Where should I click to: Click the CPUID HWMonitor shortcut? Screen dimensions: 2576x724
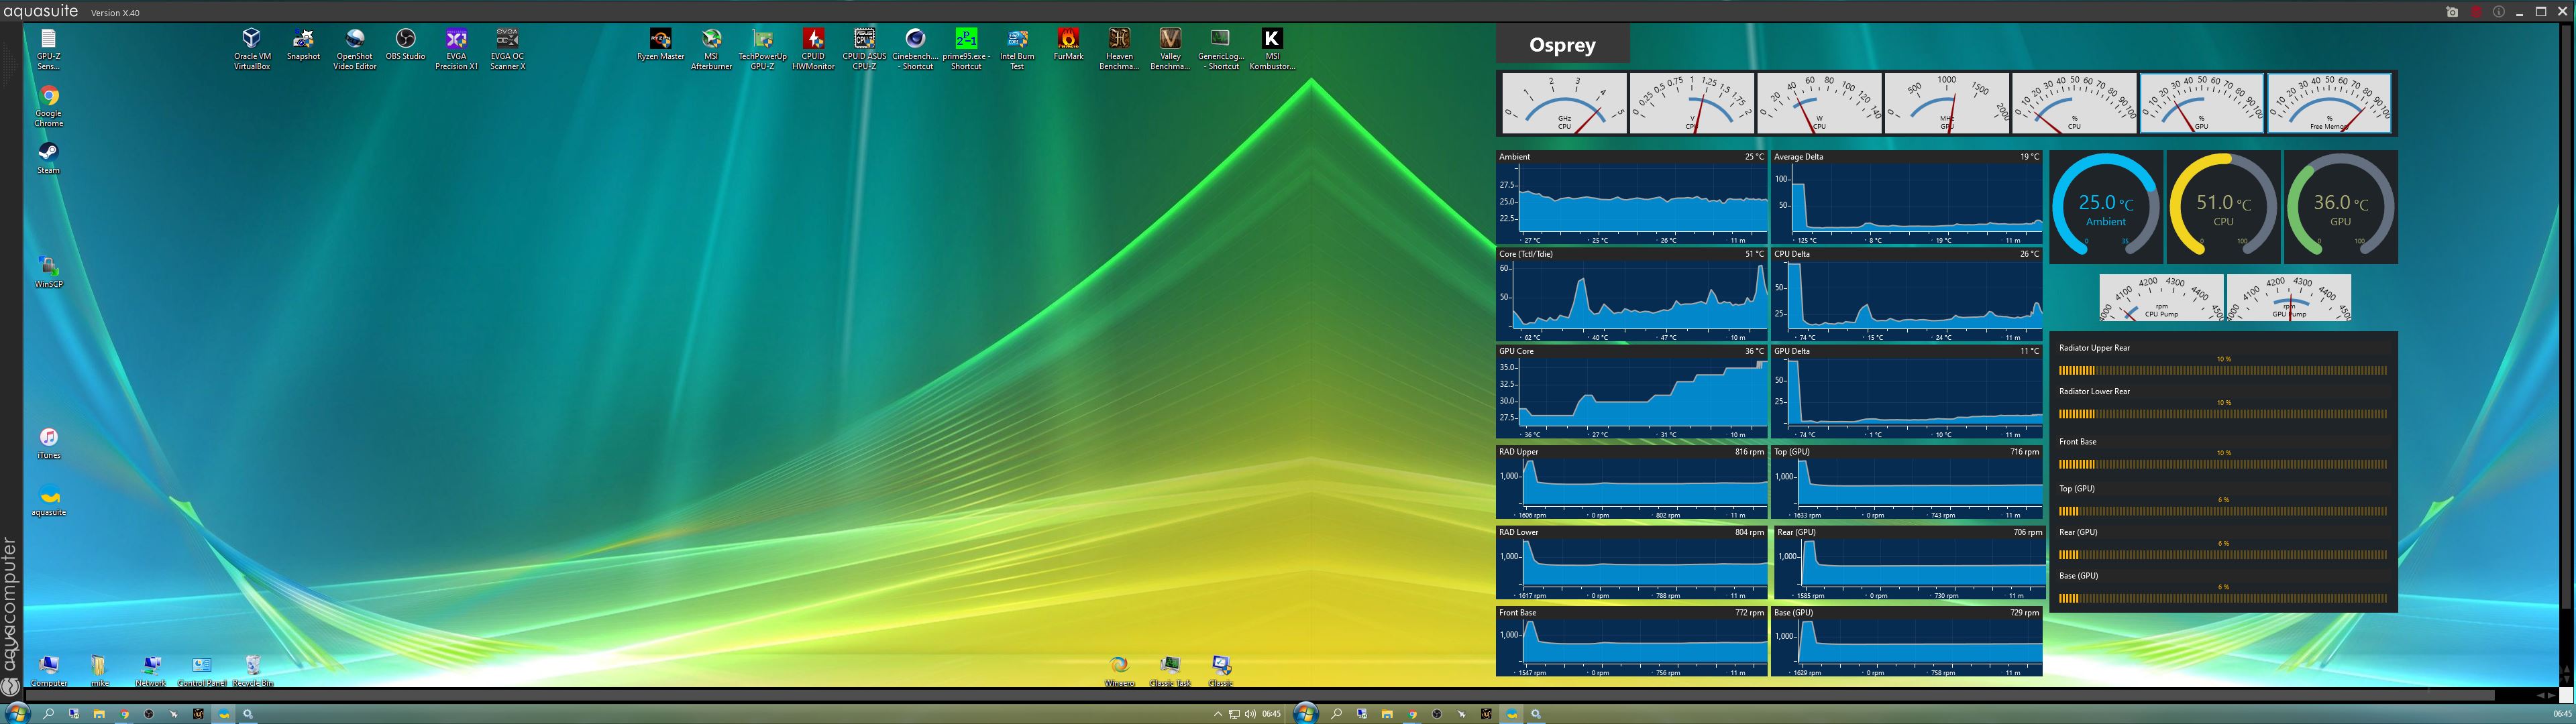point(813,40)
